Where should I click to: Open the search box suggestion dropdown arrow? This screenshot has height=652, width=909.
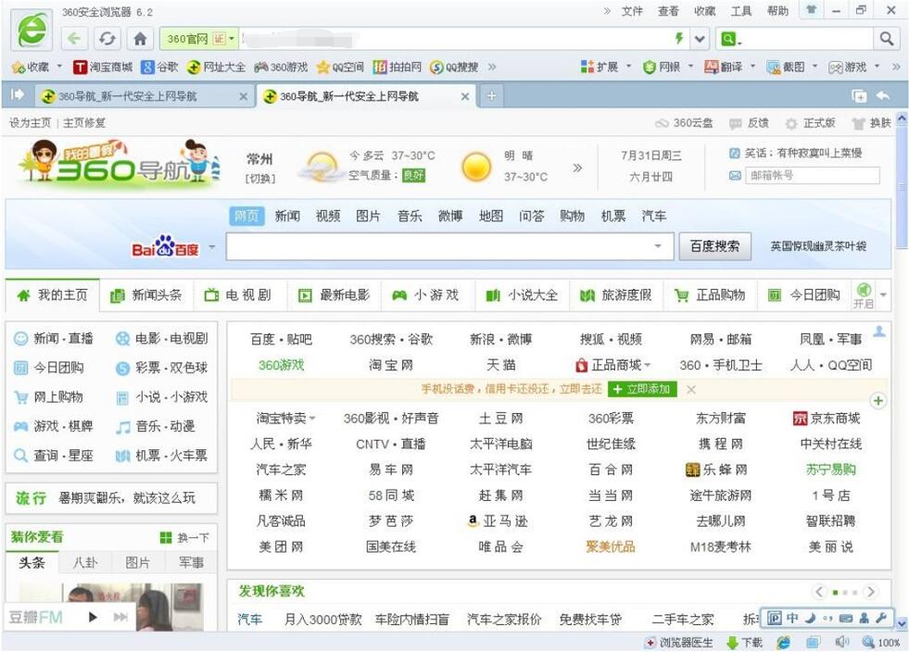pos(658,246)
